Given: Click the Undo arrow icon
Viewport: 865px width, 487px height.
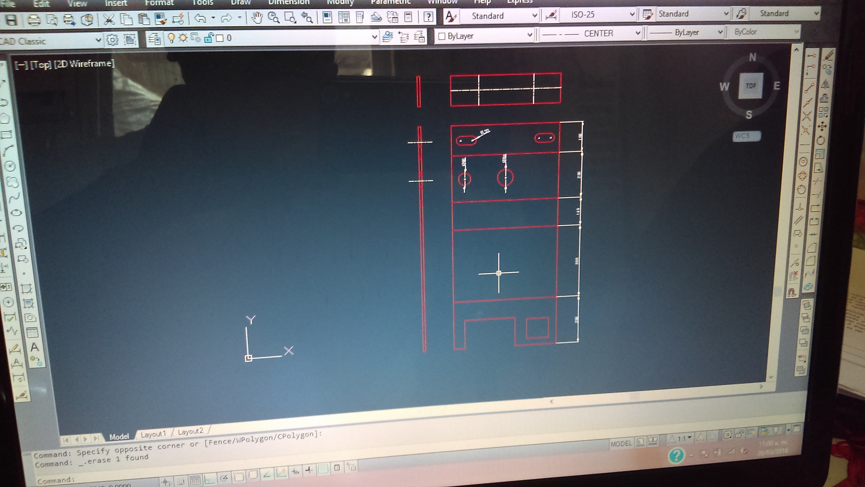Looking at the screenshot, I should [200, 18].
